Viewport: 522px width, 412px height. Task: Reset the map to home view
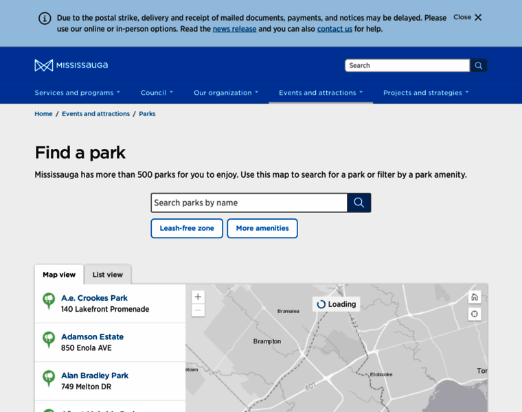(x=475, y=297)
